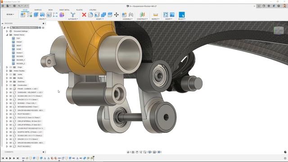Click the New Component icon
The width and height of the screenshot is (288, 162).
[x=23, y=15]
